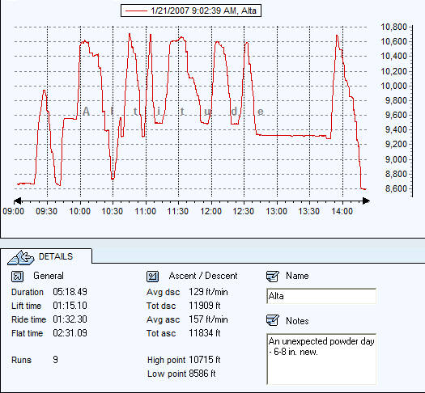The width and height of the screenshot is (425, 393).
Task: Click the High point 10715 ft value
Action: [x=205, y=360]
